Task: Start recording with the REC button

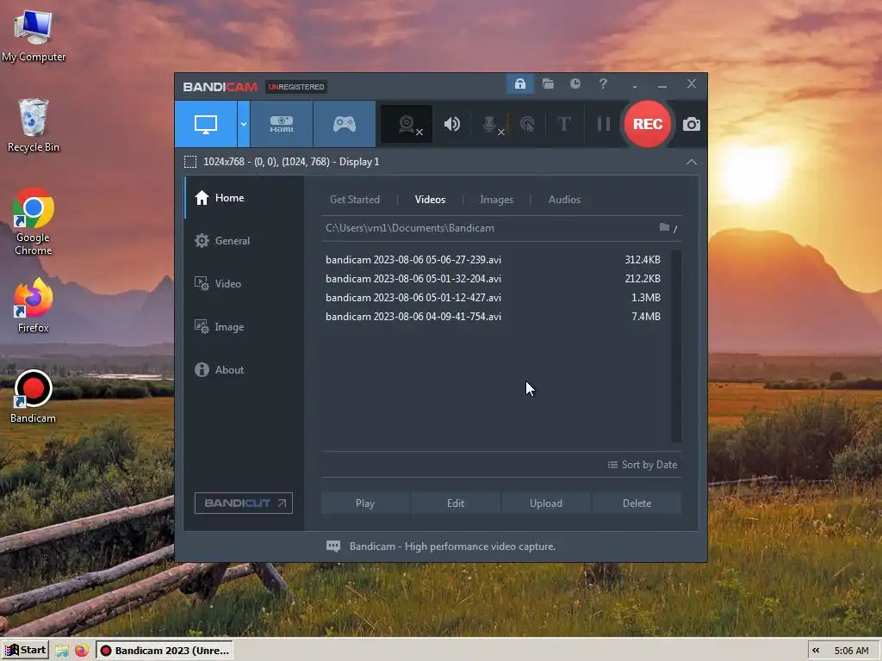Action: (x=648, y=124)
